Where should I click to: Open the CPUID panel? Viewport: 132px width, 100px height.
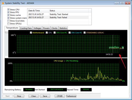[x=60, y=96]
